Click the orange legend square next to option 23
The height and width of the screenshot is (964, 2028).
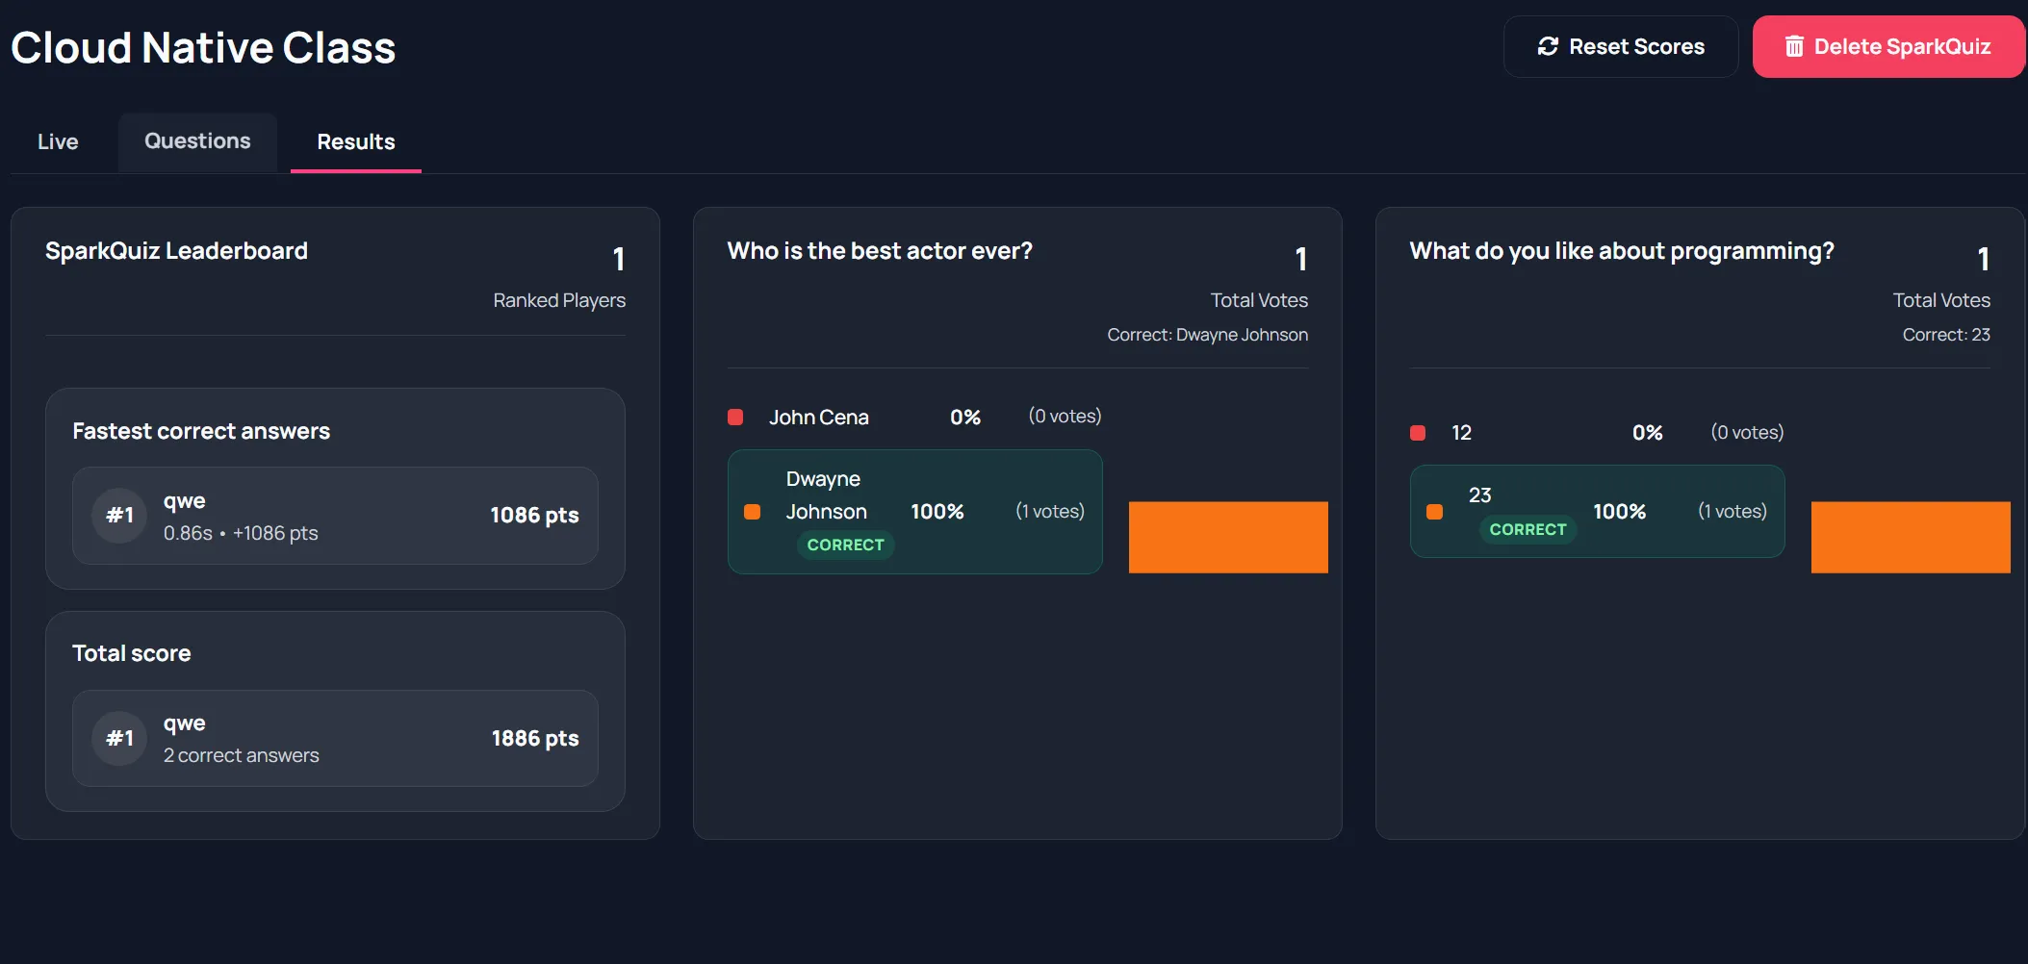tap(1435, 511)
